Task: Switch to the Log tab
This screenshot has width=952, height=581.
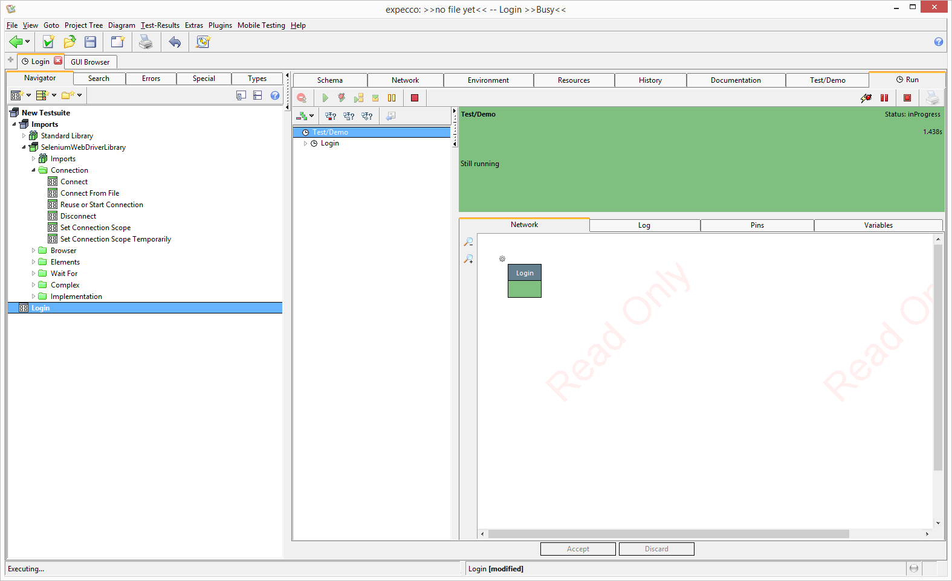Action: (x=644, y=225)
